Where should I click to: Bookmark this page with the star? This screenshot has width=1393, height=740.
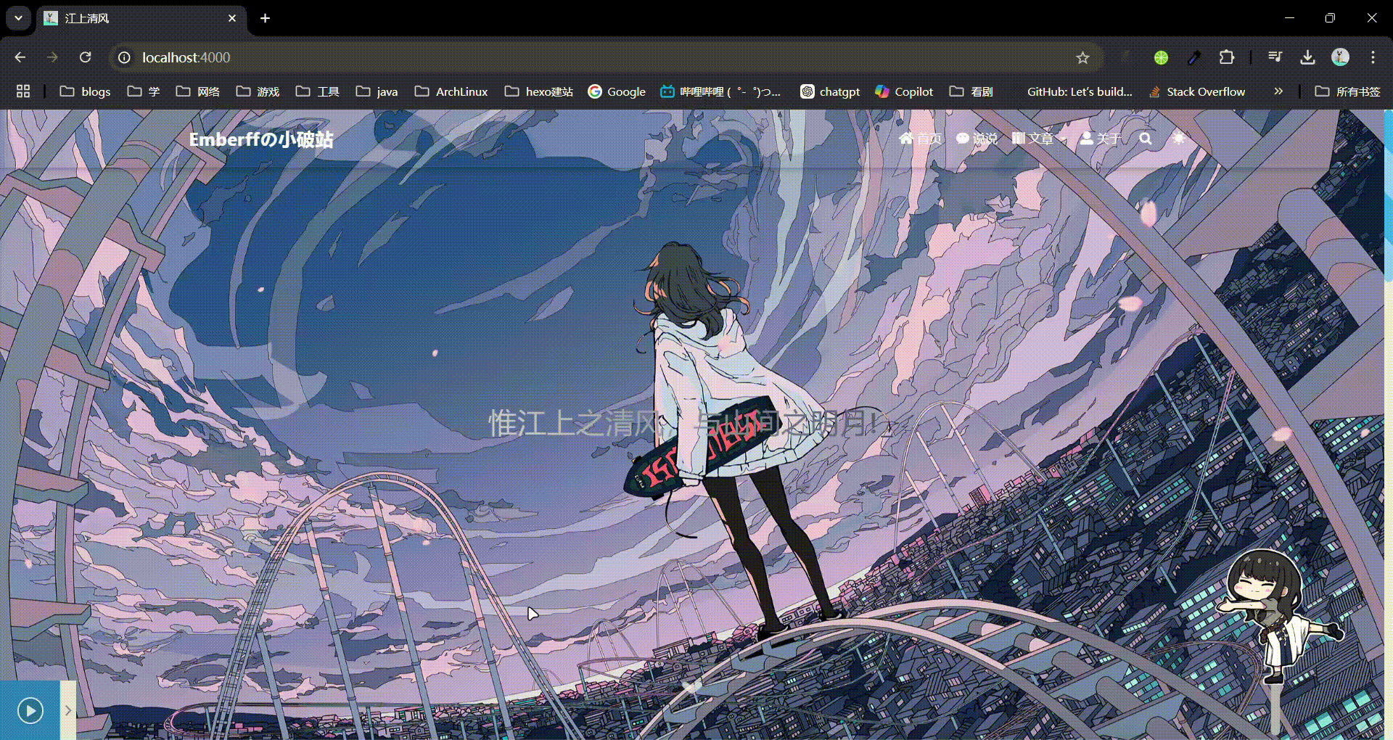click(x=1082, y=57)
